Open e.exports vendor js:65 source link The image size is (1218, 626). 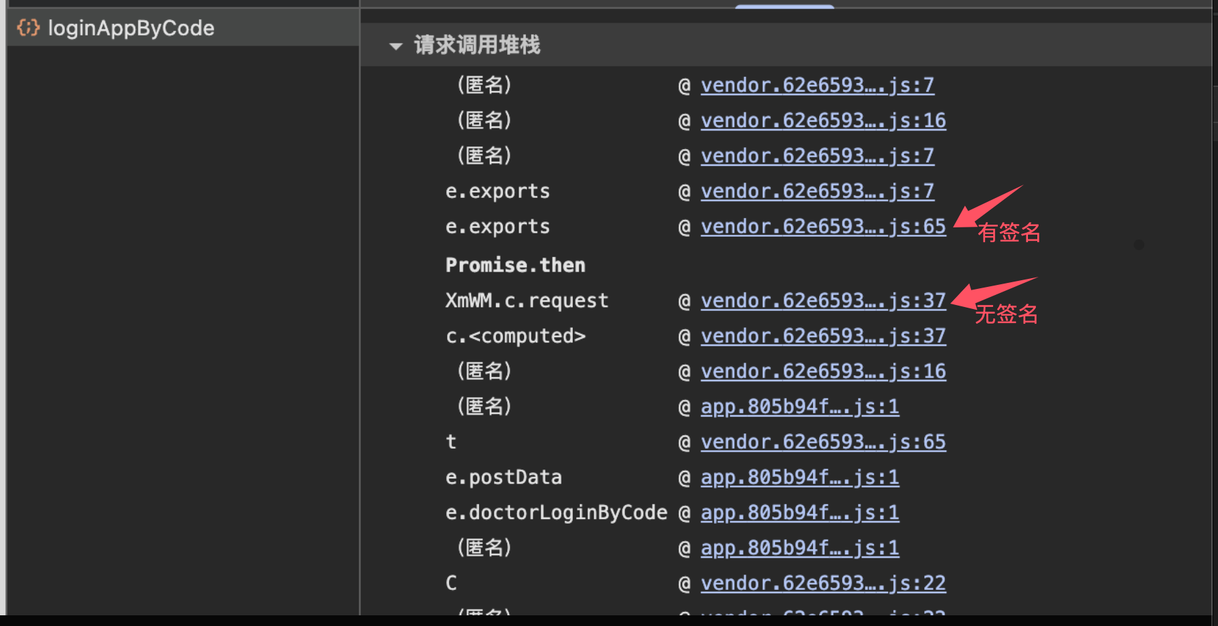822,227
